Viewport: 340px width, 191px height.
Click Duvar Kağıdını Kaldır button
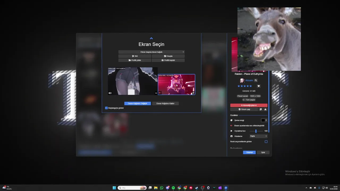click(165, 103)
